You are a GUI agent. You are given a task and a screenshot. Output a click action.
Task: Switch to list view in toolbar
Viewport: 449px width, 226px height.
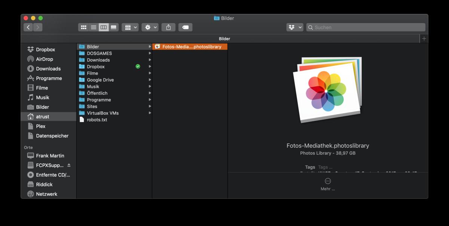coord(94,27)
